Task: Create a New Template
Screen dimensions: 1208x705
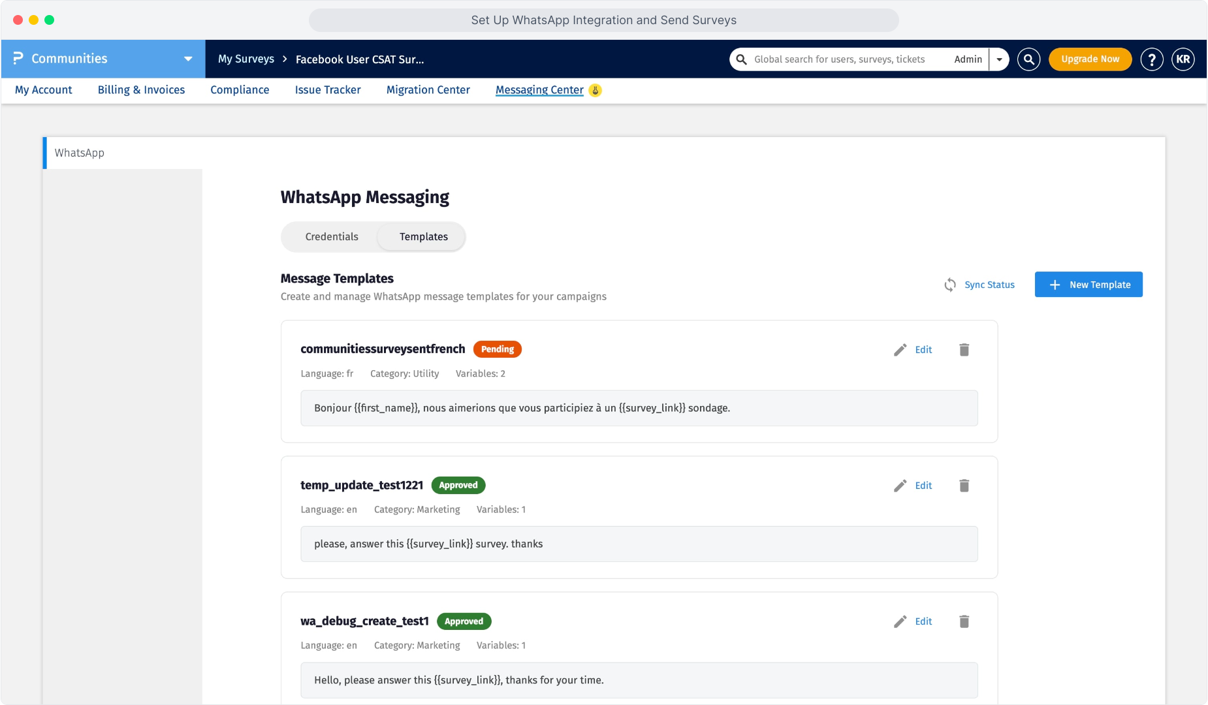Action: [1089, 285]
